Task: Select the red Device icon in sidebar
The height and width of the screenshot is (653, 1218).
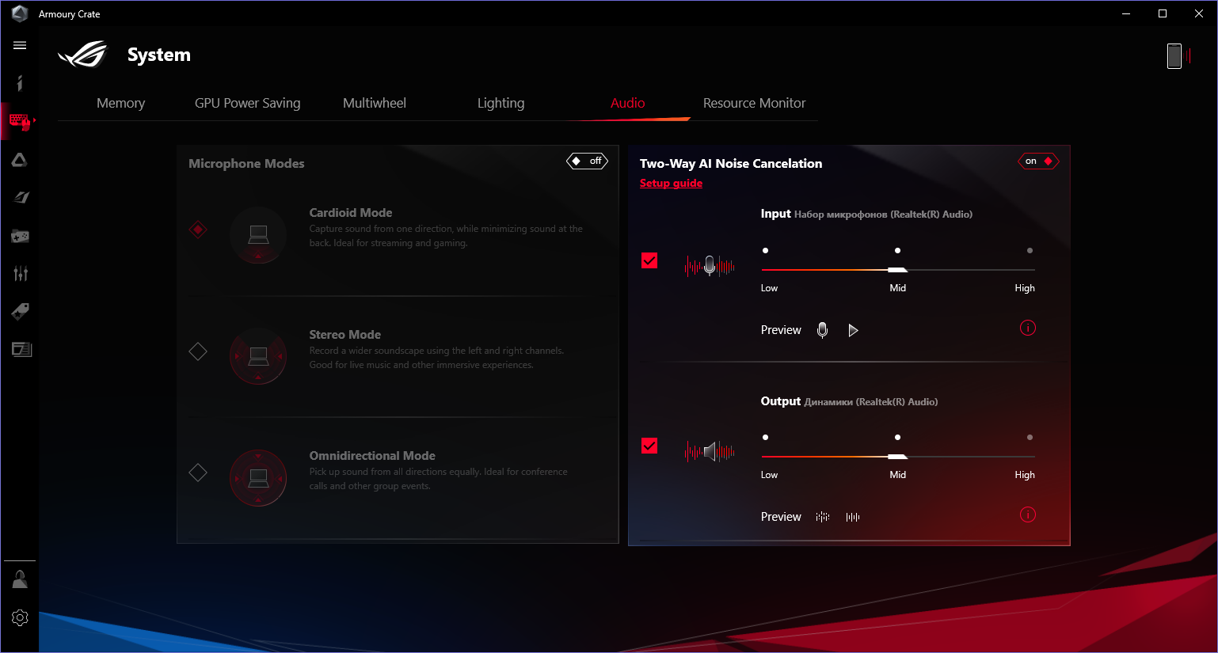Action: coord(20,121)
